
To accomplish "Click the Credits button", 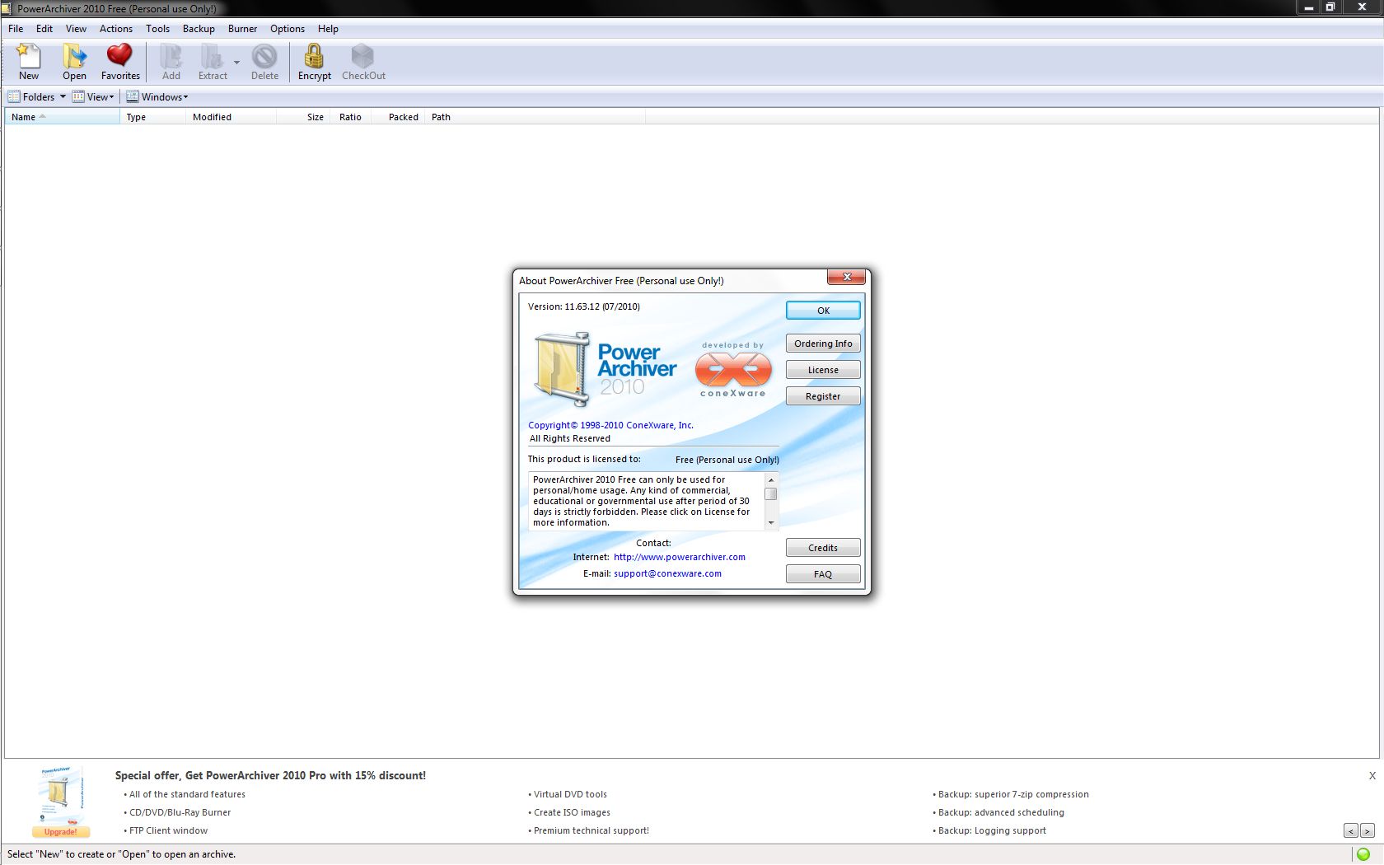I will [823, 548].
